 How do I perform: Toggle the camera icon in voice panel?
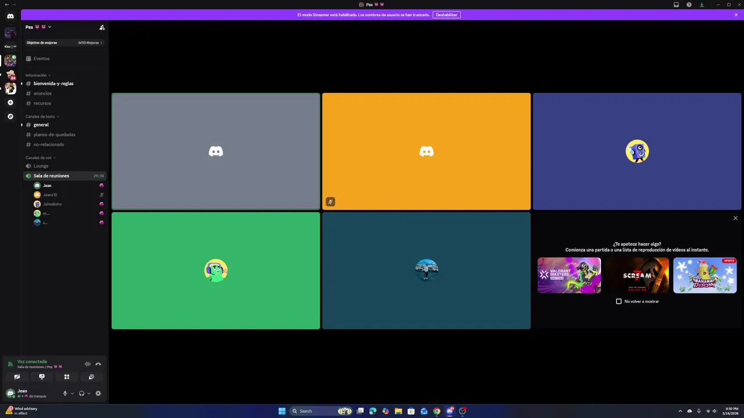point(17,377)
